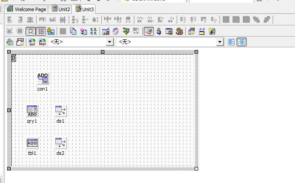
Task: Click the align right edges icon
Action: pyautogui.click(x=20, y=20)
